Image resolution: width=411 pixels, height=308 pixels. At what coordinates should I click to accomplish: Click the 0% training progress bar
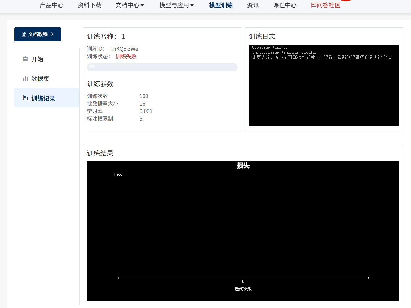tap(162, 67)
